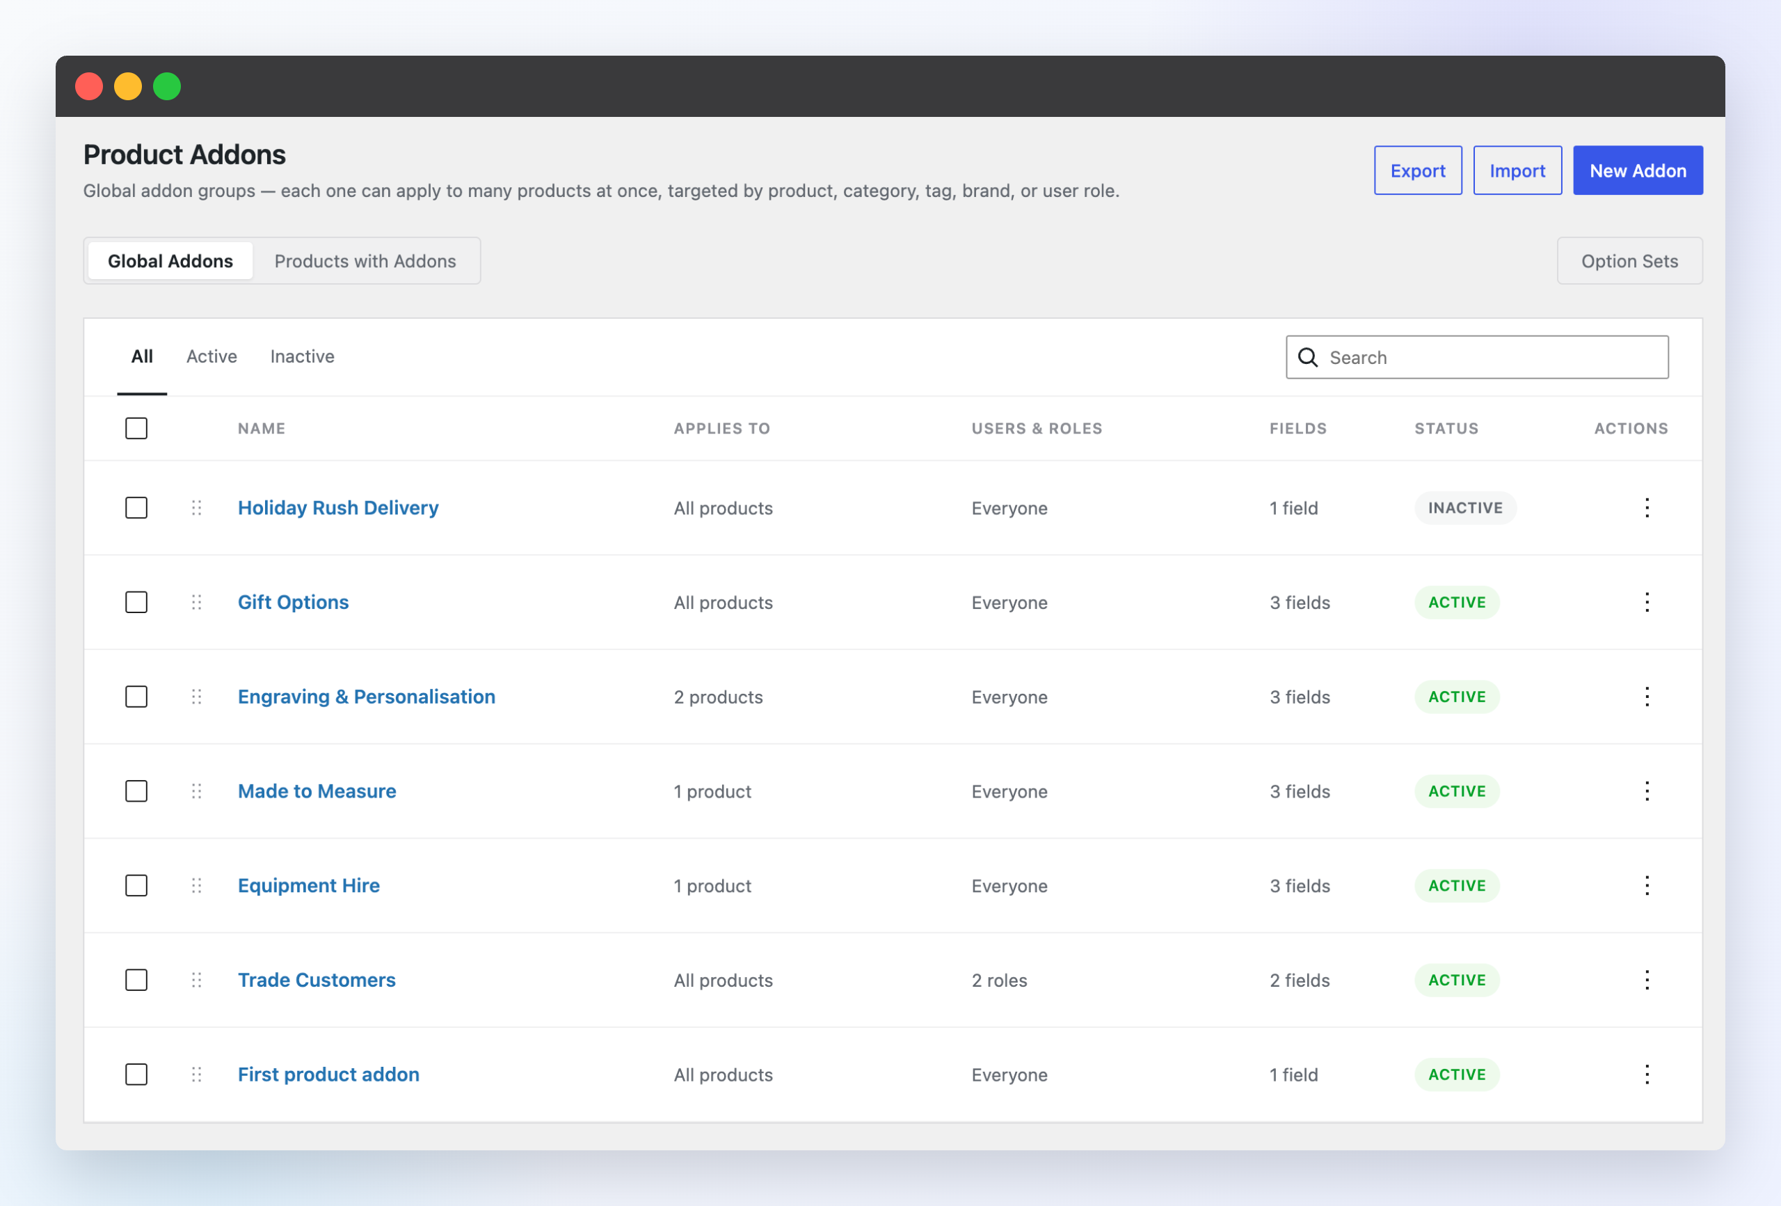Open Trade Customers addon link
The width and height of the screenshot is (1781, 1206).
[x=317, y=980]
